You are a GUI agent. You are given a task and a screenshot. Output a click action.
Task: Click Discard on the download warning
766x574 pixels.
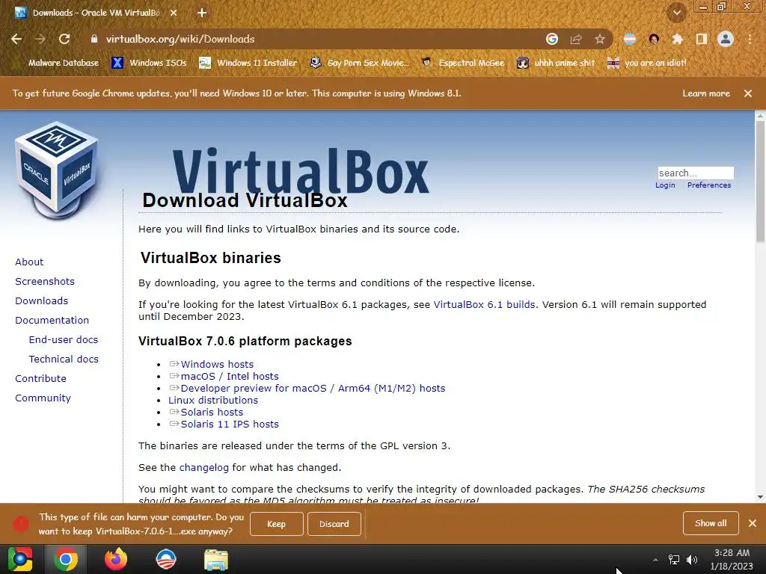pyautogui.click(x=334, y=524)
